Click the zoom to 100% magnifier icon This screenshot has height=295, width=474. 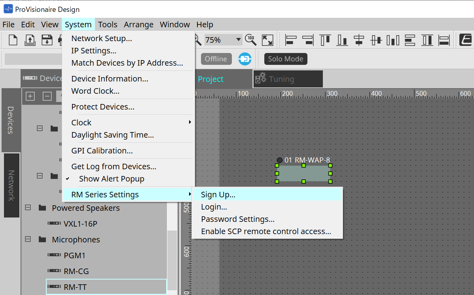pyautogui.click(x=251, y=40)
